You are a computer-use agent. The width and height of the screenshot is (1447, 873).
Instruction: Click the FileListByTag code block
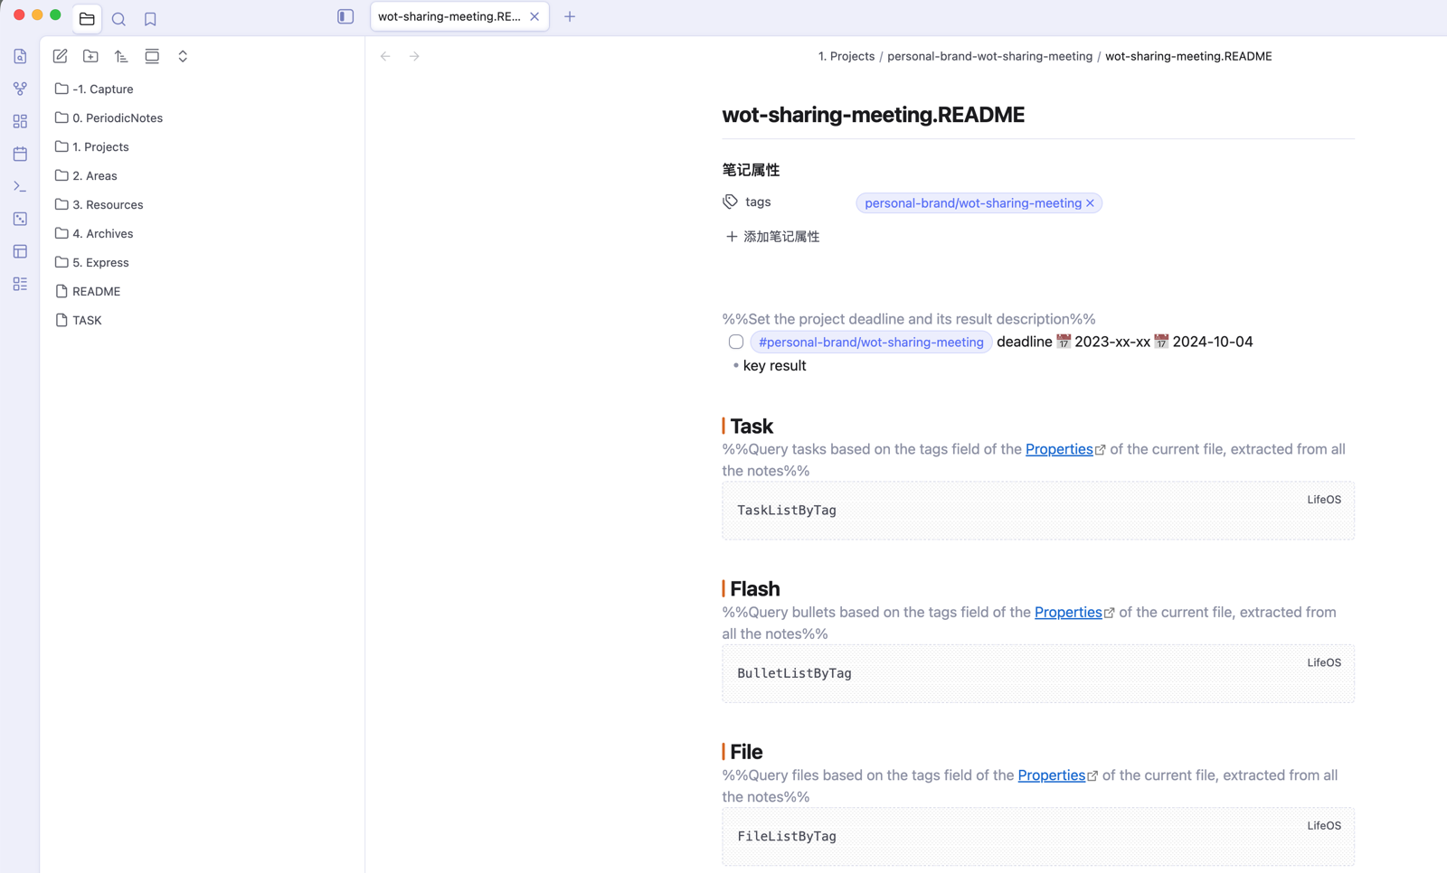1038,837
